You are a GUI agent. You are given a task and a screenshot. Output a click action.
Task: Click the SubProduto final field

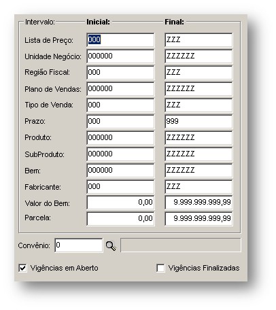[199, 154]
